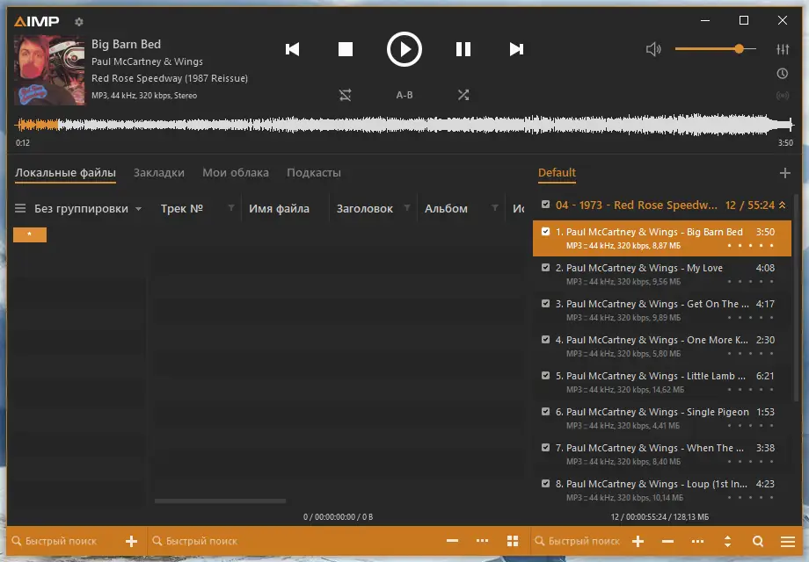
Task: Open the Трек № column filter
Action: pyautogui.click(x=231, y=207)
